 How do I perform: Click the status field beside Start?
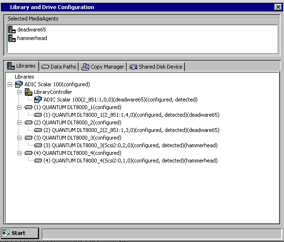coord(162,234)
